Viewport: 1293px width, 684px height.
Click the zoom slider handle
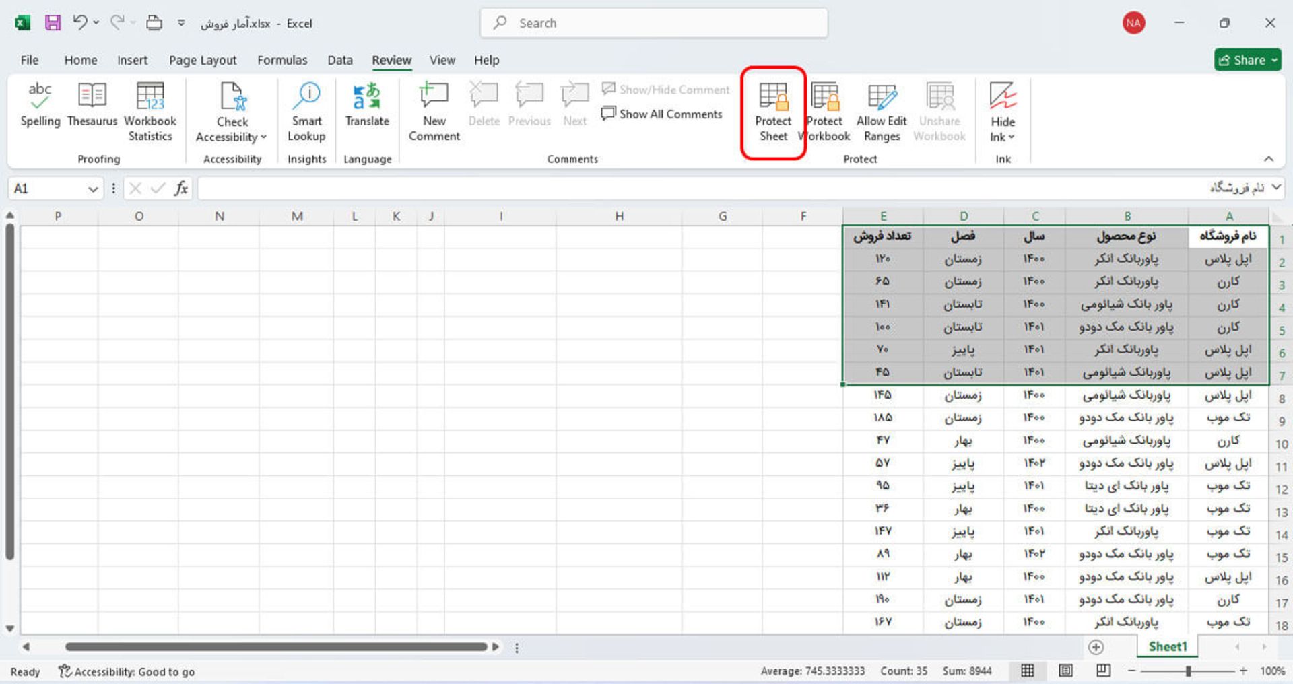pos(1189,671)
